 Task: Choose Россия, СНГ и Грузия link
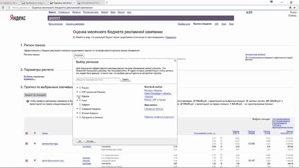(155, 99)
